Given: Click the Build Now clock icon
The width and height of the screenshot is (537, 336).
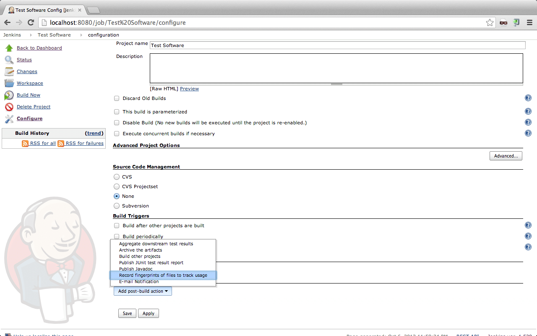Looking at the screenshot, I should 9,95.
